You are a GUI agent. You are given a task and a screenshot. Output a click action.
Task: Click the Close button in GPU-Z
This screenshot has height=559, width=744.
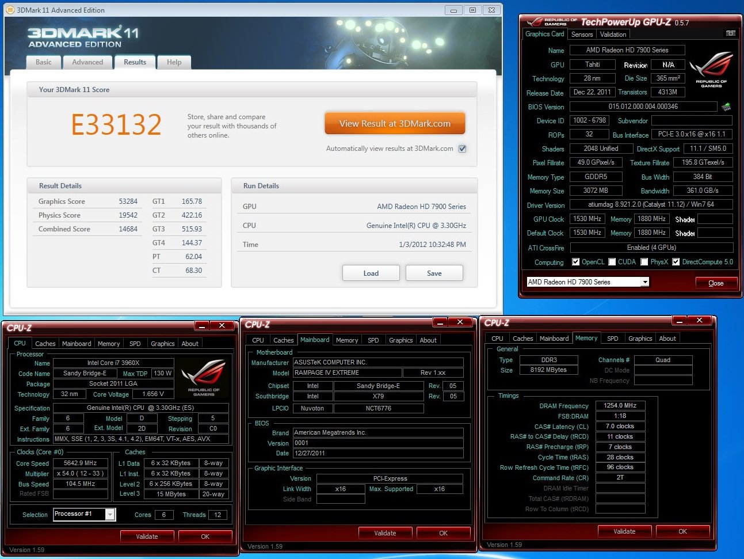[716, 283]
